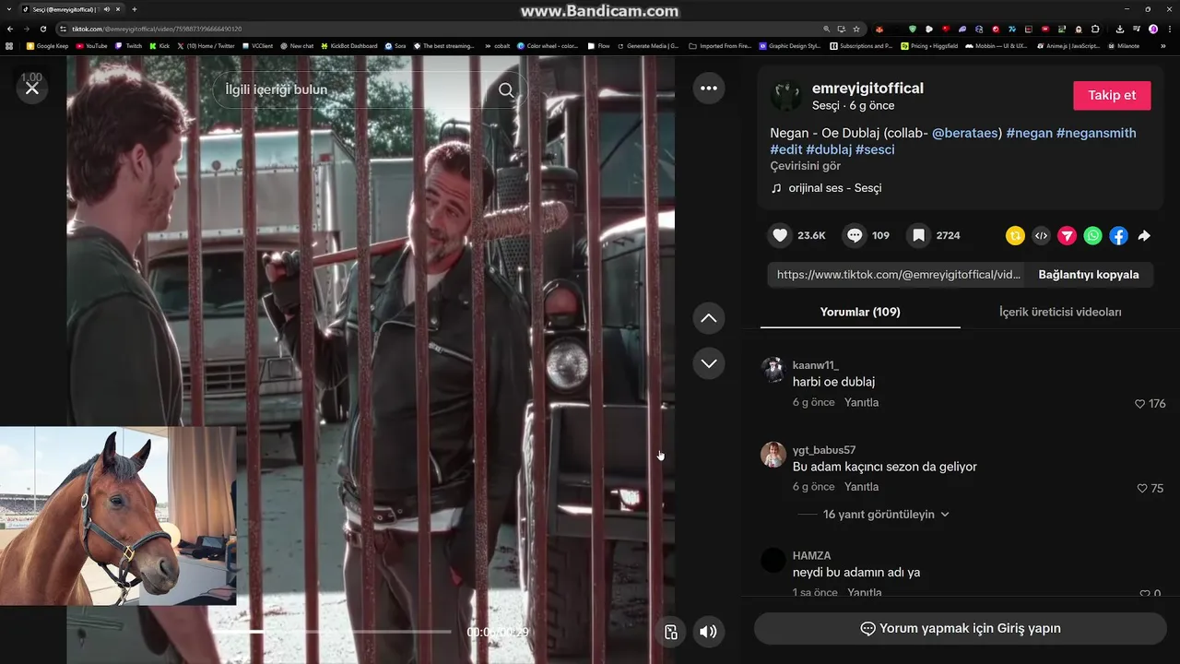Open the #negansmith hashtag
The image size is (1180, 664).
point(1096,133)
